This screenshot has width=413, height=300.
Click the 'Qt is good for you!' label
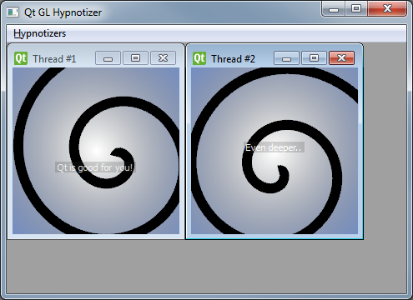pyautogui.click(x=95, y=167)
